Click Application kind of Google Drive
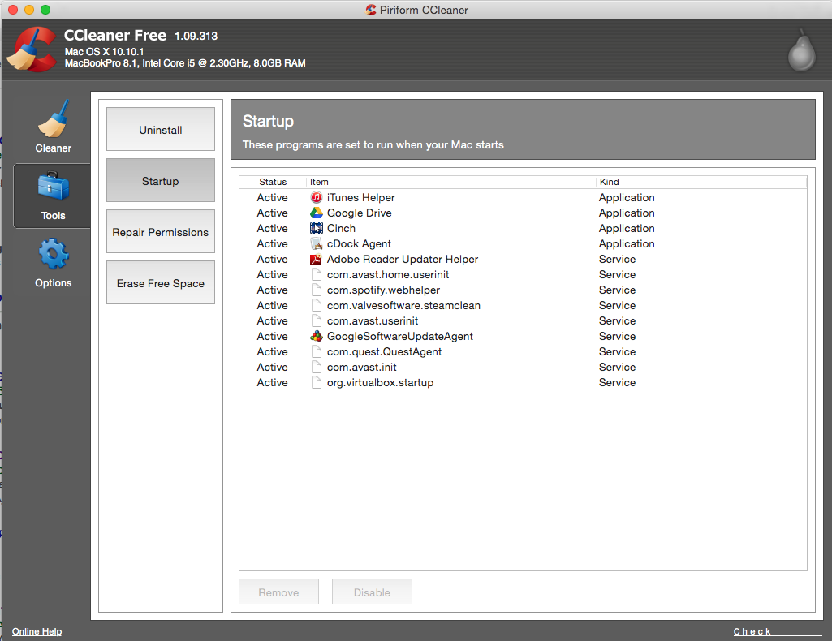The image size is (832, 641). pos(627,213)
